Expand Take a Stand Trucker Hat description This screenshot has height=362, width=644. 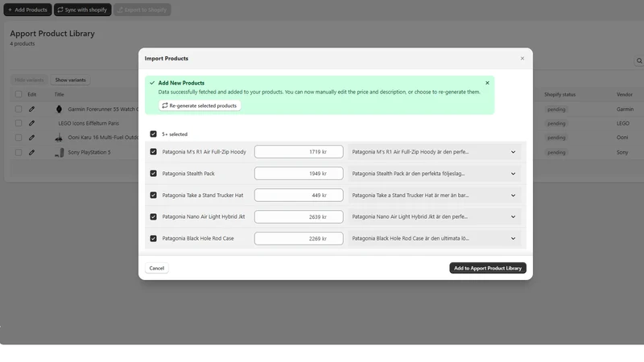pos(513,195)
